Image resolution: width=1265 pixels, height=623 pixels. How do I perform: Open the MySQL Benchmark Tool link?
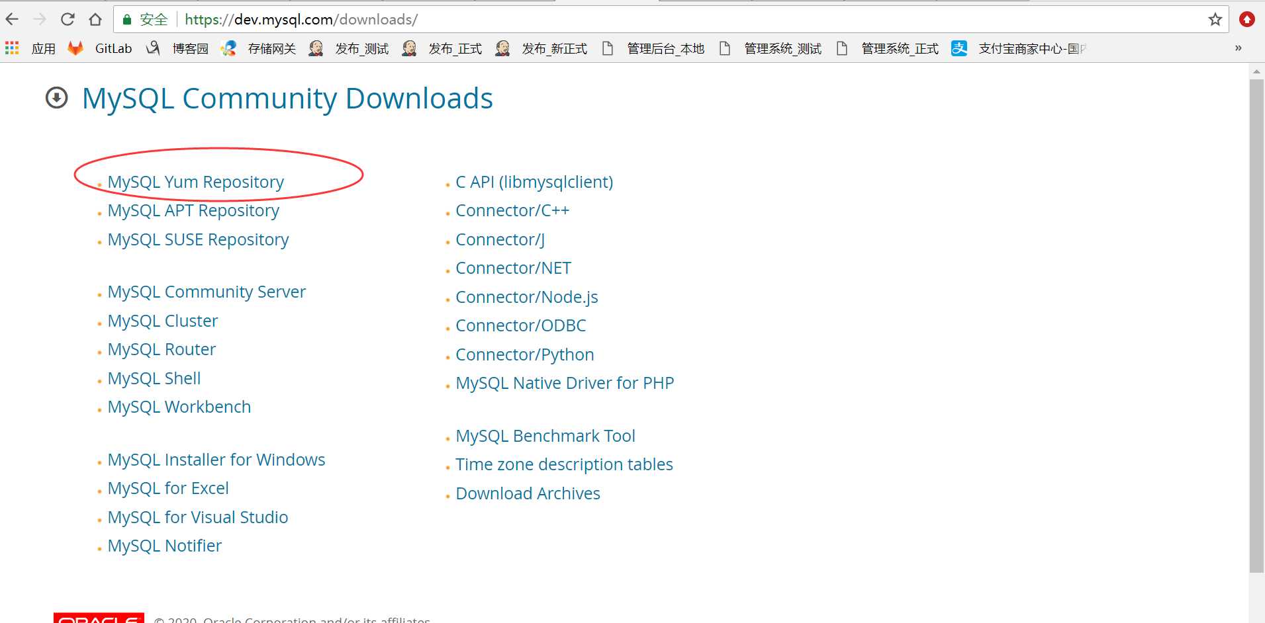click(x=545, y=436)
